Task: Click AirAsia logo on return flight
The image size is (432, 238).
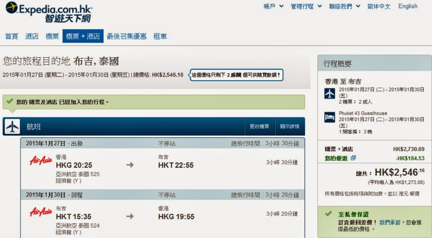Action: (41, 212)
